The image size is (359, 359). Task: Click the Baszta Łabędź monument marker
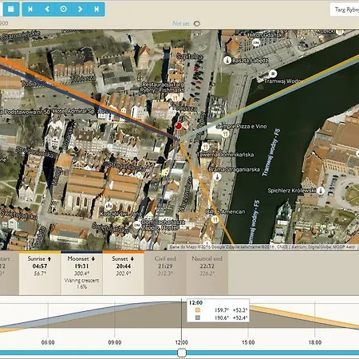pyautogui.click(x=227, y=61)
